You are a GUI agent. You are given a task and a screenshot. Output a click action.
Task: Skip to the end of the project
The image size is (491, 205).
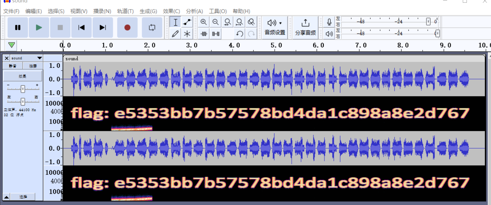click(103, 27)
